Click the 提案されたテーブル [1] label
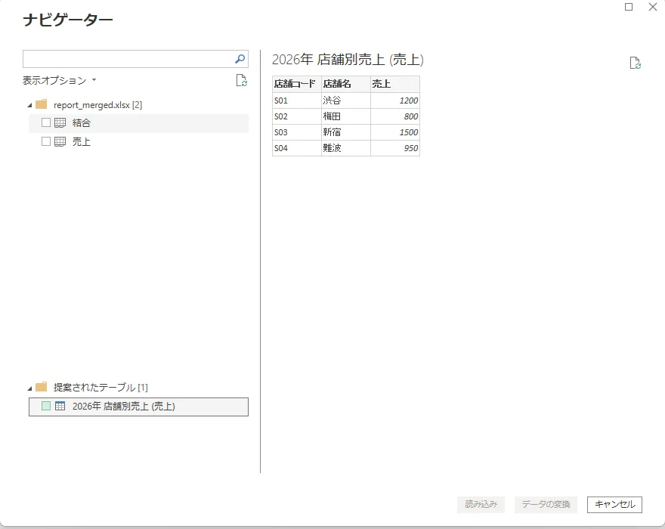 (101, 388)
